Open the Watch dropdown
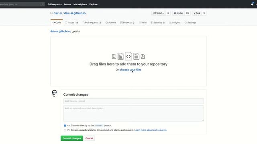The image size is (257, 144). [x=159, y=13]
